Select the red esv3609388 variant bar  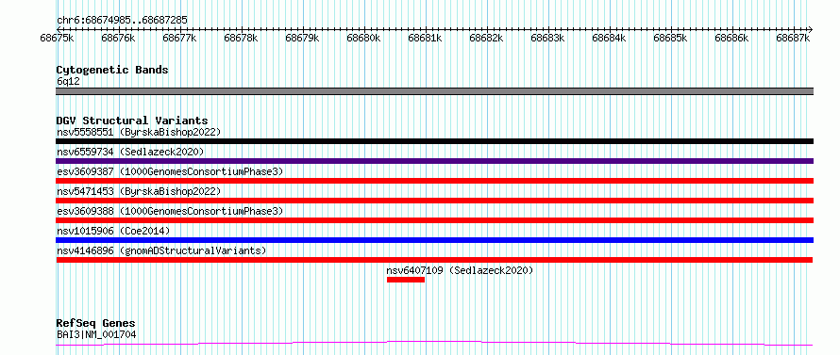pyautogui.click(x=434, y=220)
